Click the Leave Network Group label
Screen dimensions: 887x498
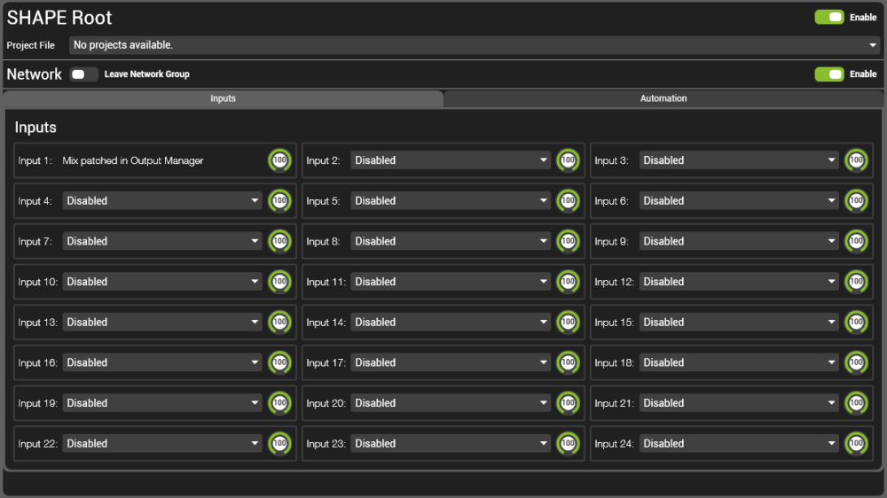point(147,74)
